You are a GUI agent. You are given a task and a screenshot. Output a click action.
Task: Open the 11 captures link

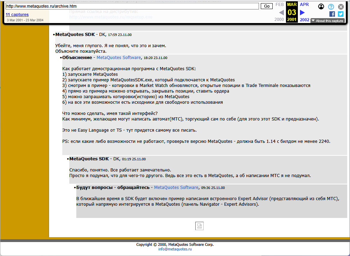[17, 14]
